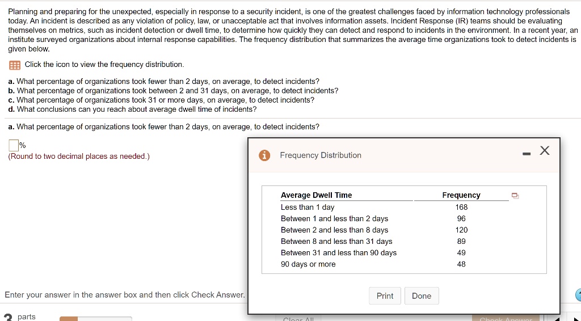
Task: Close the Frequency Distribution dialog with X
Action: click(545, 150)
